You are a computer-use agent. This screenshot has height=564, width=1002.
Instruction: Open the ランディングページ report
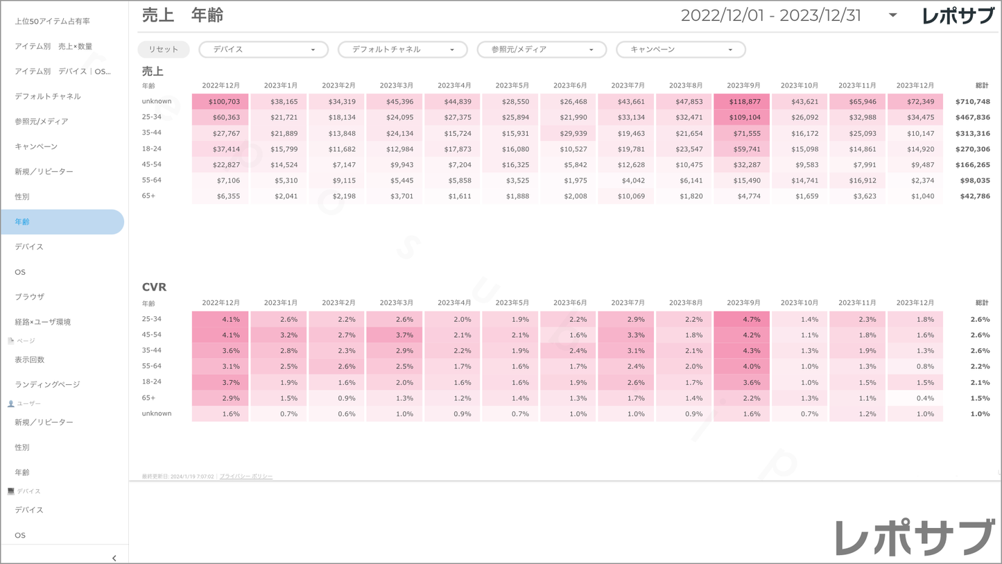(47, 384)
